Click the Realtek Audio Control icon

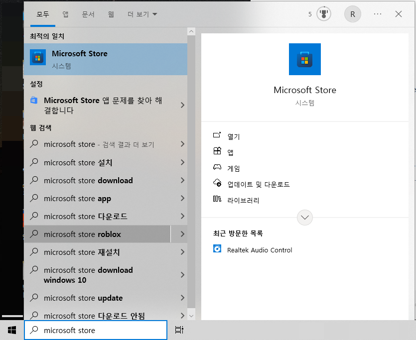pos(217,248)
